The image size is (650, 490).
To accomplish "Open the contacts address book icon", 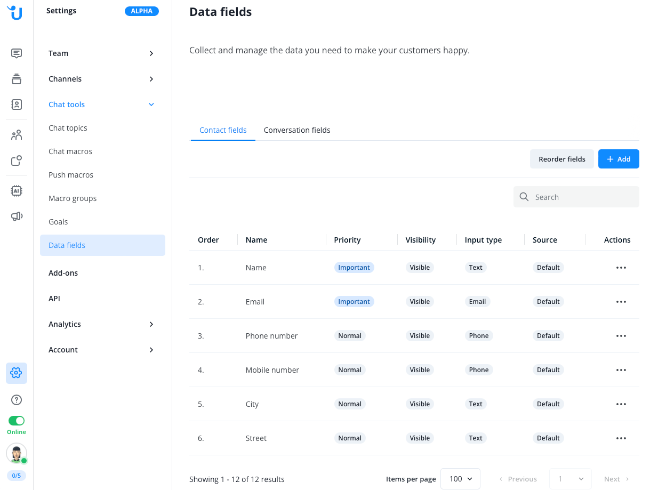I will tap(17, 105).
